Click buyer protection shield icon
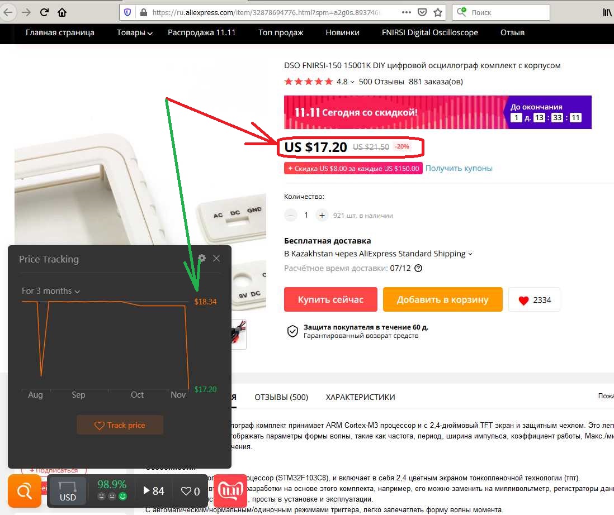The height and width of the screenshot is (515, 614). 292,331
